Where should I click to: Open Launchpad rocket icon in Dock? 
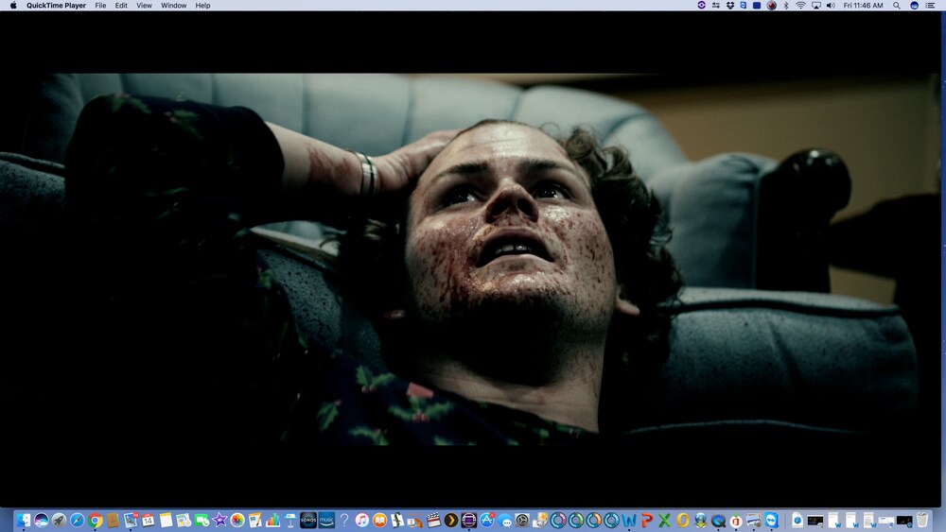pyautogui.click(x=59, y=520)
